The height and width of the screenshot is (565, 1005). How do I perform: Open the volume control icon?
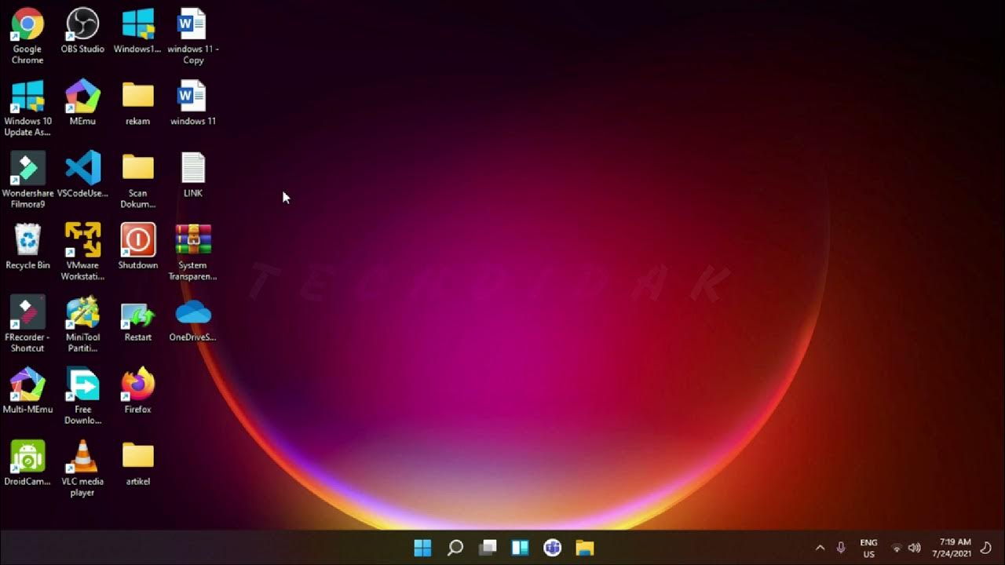point(914,548)
